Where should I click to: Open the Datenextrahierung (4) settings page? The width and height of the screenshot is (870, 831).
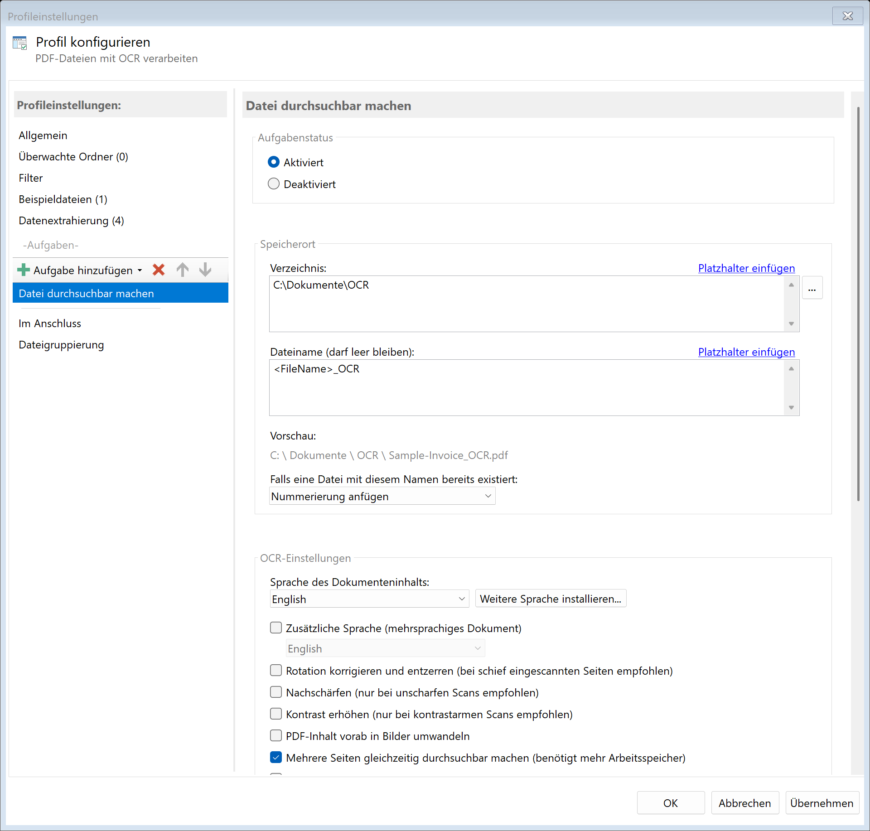71,221
